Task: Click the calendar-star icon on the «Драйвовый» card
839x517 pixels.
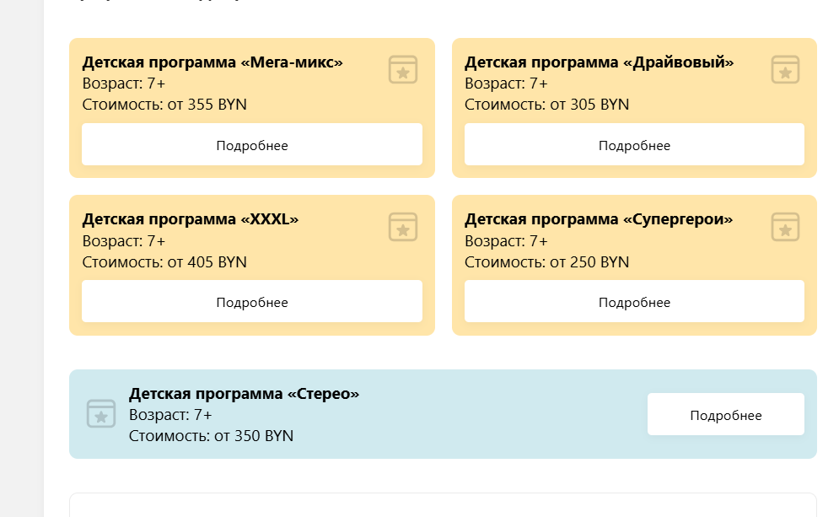Action: 785,69
